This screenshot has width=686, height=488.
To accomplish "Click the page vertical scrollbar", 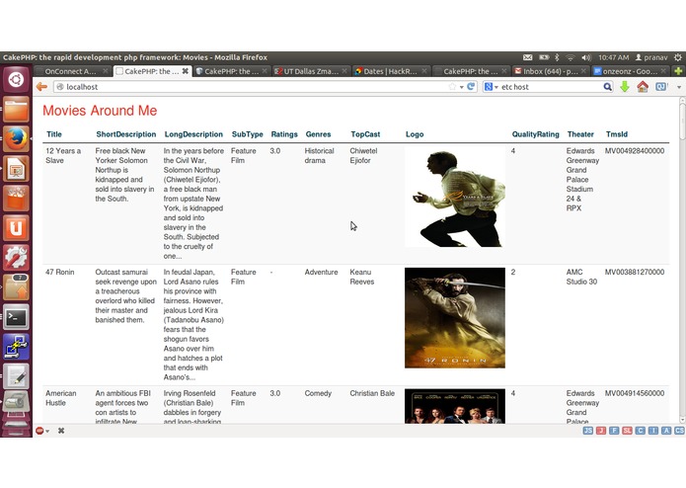I will (682, 260).
